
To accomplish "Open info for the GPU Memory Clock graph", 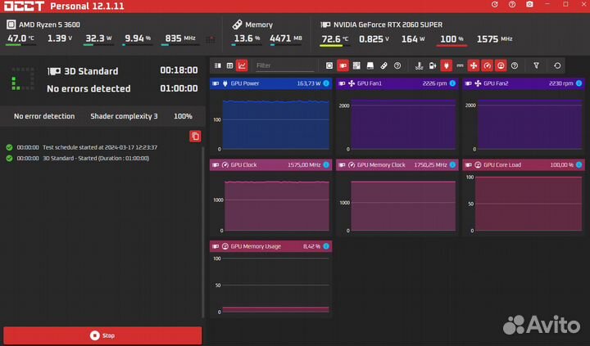I will 452,164.
